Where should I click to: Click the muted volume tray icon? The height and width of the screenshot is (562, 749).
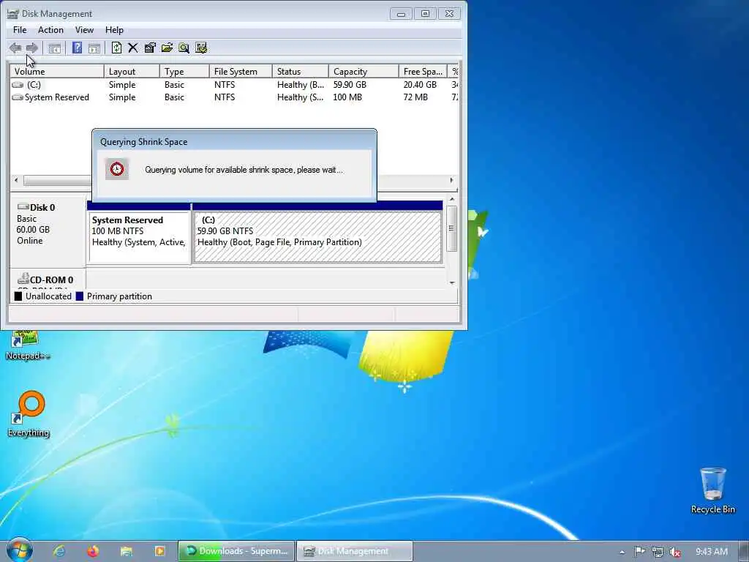click(674, 552)
